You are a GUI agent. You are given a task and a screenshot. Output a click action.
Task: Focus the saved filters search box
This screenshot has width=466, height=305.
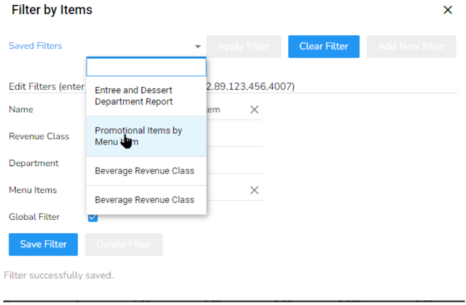point(146,67)
